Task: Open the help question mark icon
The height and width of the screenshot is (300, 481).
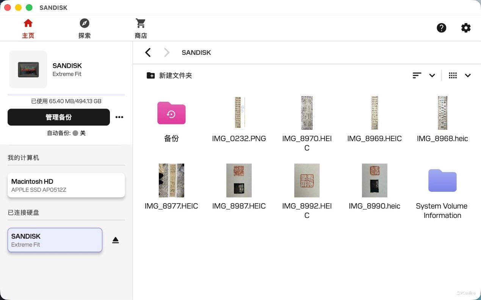Action: click(442, 28)
